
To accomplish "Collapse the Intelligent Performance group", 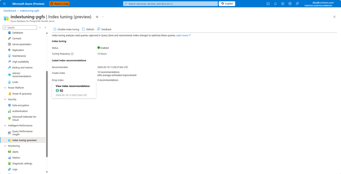I will [5, 126].
